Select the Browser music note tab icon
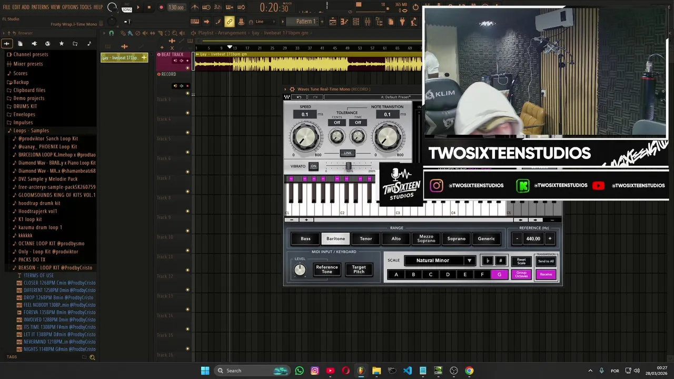This screenshot has height=379, width=674. [x=88, y=44]
